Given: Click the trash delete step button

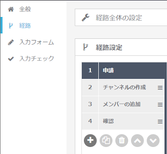Looking at the screenshot, I should tap(122, 141).
